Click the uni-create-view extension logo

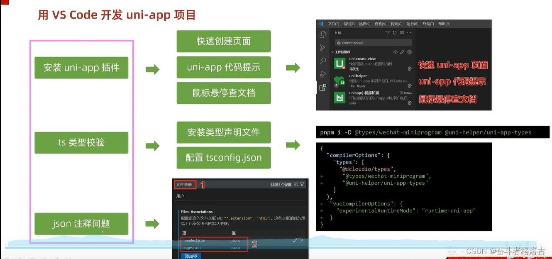(340, 64)
